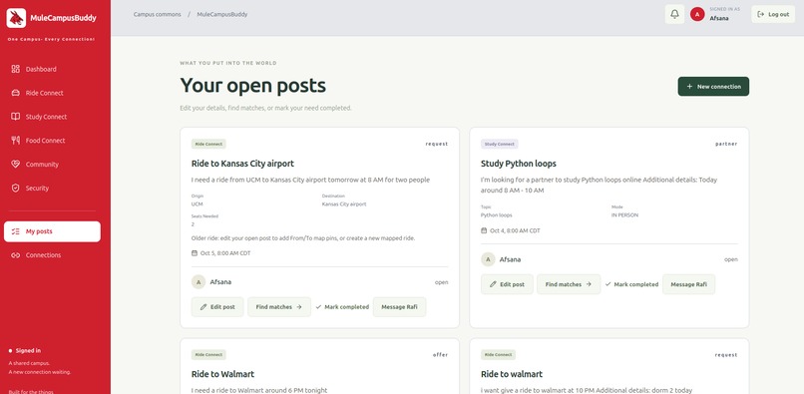
Task: Click 'request' label on Kansas City airport card
Action: [x=437, y=145]
